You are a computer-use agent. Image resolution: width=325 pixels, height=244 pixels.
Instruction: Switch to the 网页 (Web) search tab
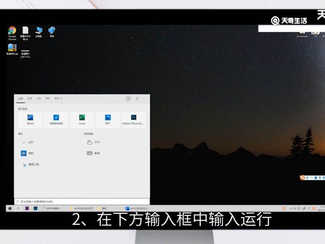pos(48,99)
